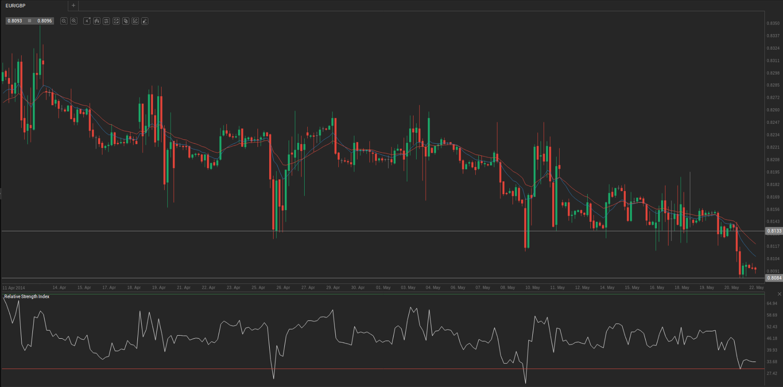This screenshot has width=783, height=387.
Task: Open the 4H timeframe selector
Action: (87, 21)
